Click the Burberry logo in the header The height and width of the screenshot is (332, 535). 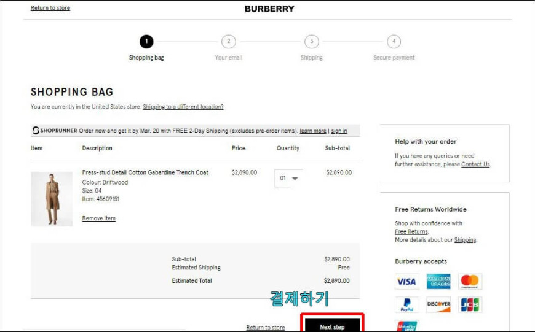[269, 9]
